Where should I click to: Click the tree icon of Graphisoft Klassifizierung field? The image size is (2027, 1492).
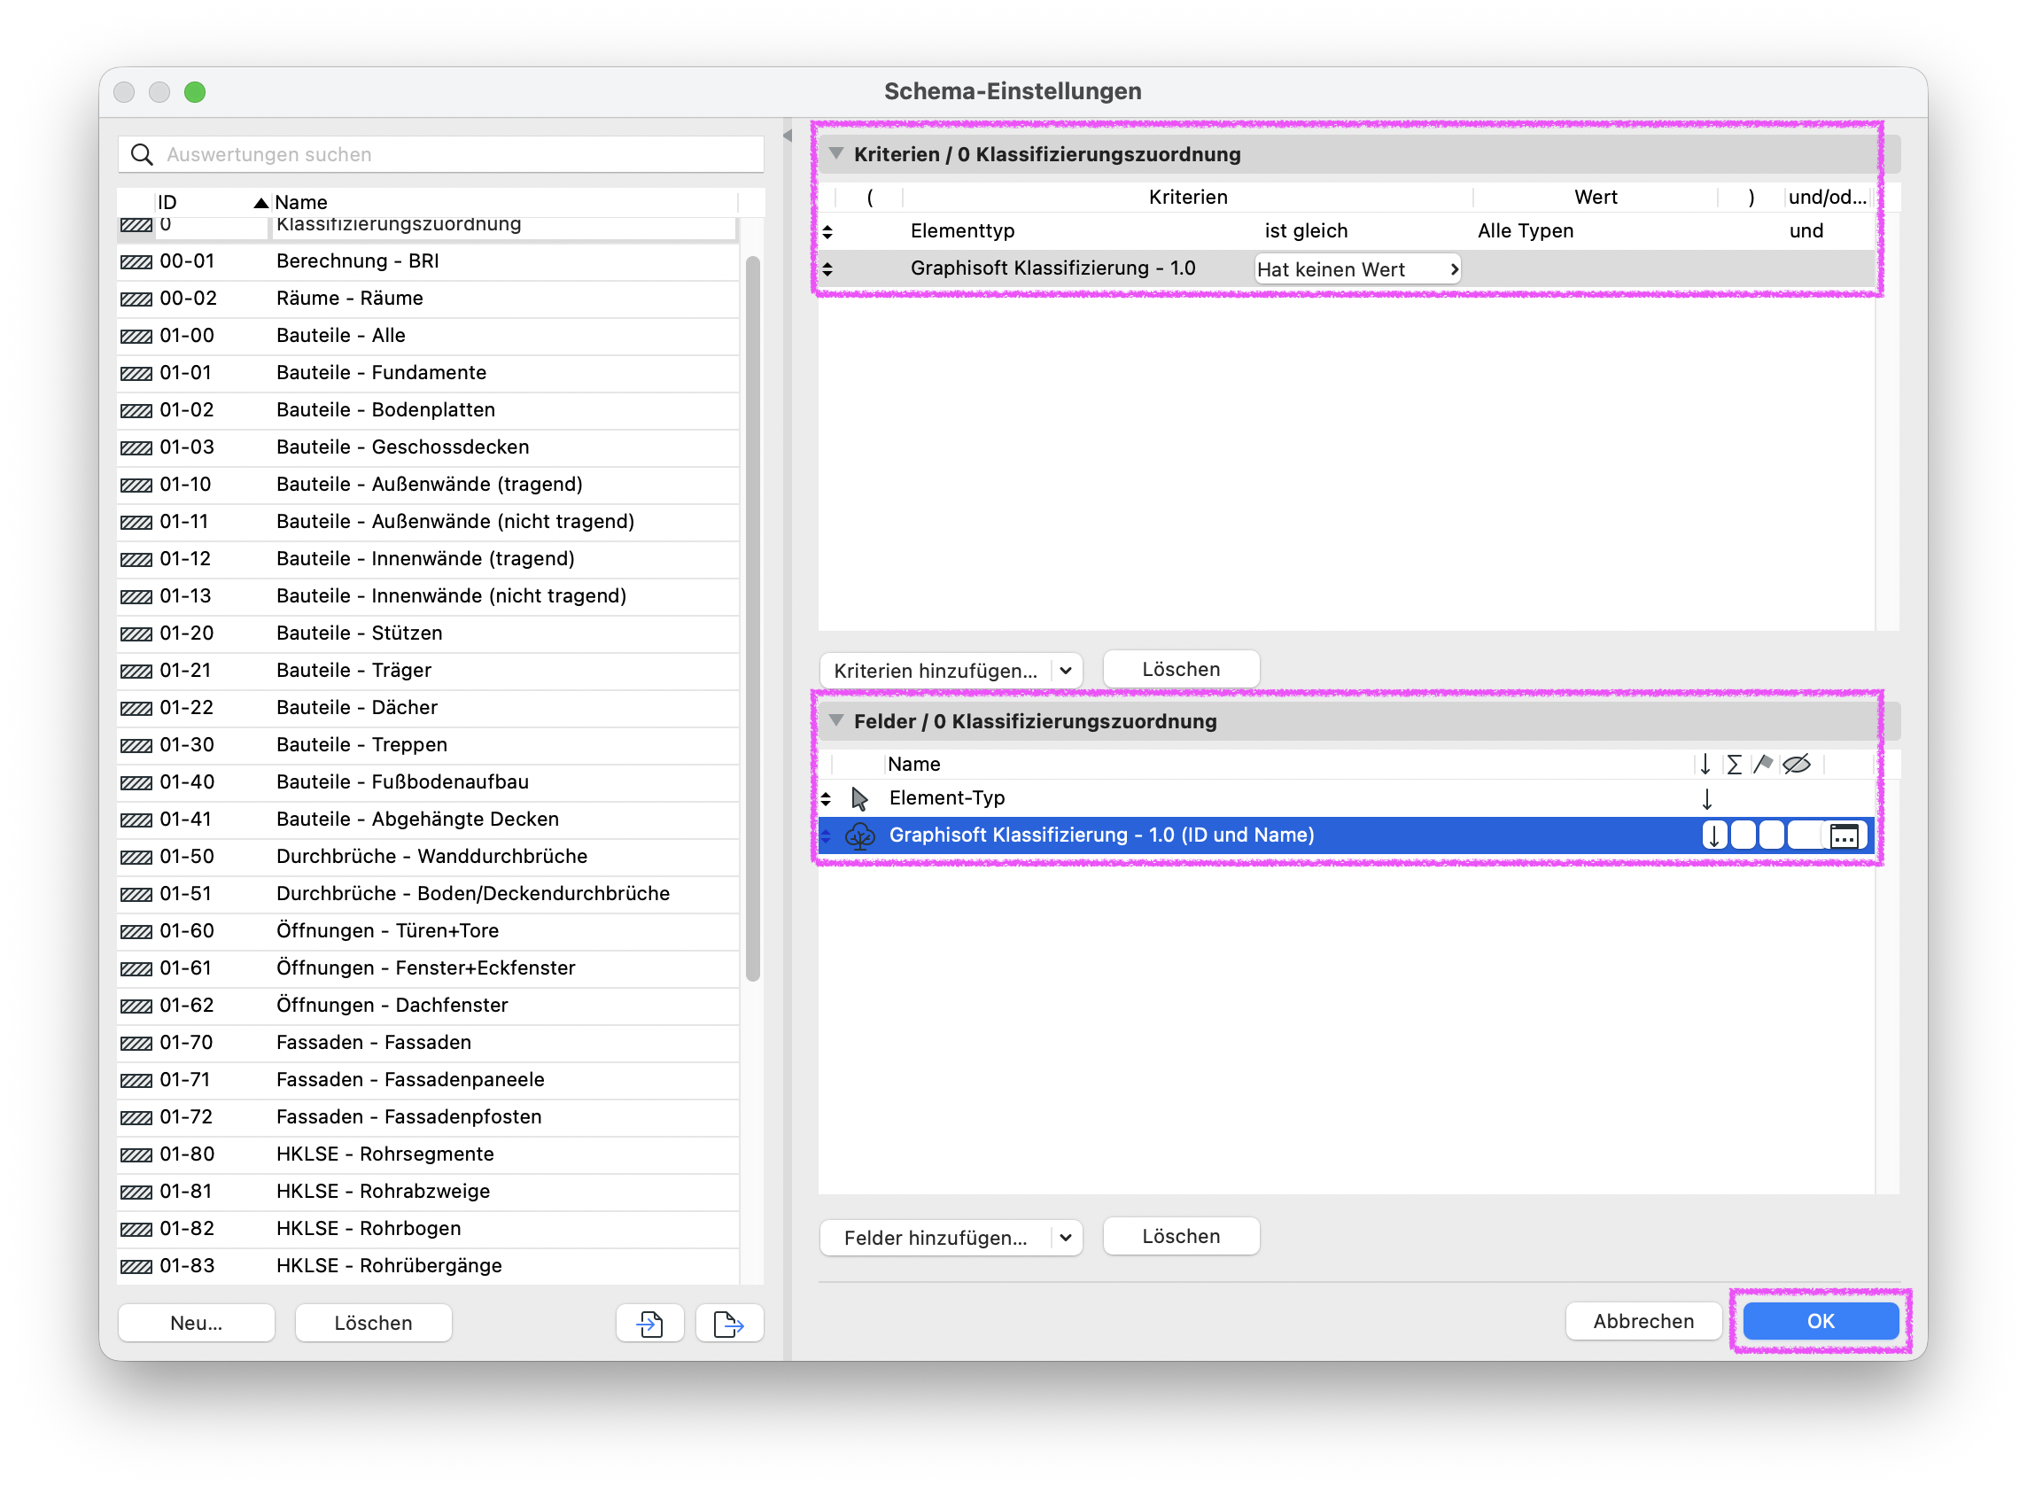[859, 835]
